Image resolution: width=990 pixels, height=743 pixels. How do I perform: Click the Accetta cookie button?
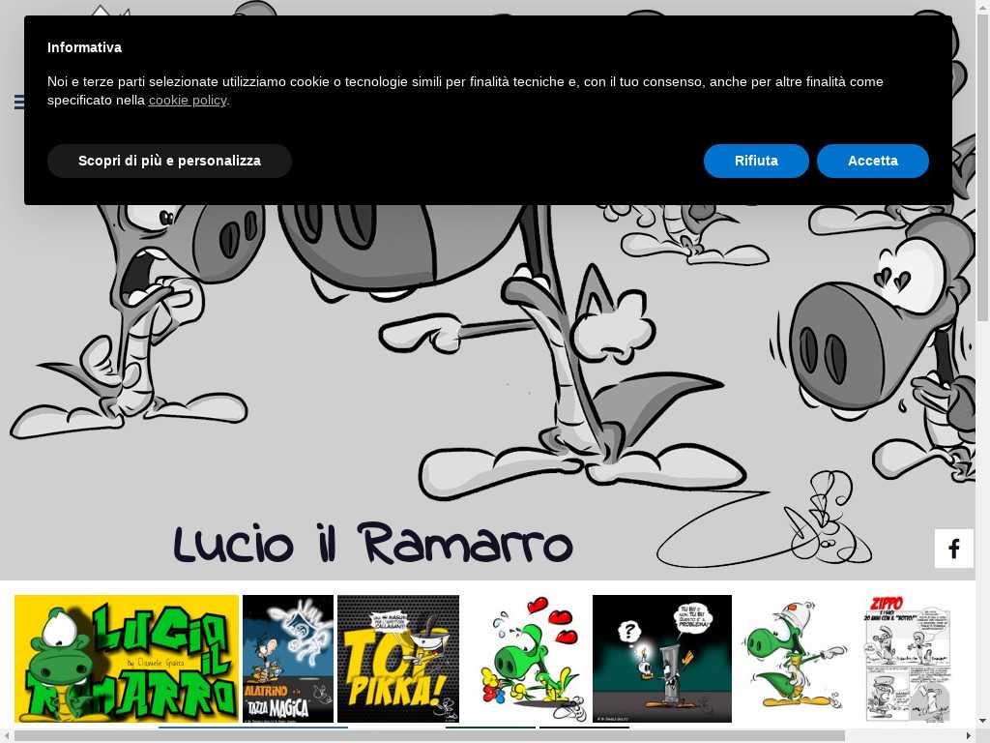point(872,161)
